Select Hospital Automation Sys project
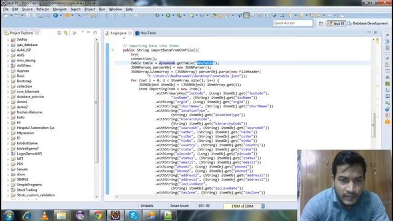 pyautogui.click(x=36, y=128)
